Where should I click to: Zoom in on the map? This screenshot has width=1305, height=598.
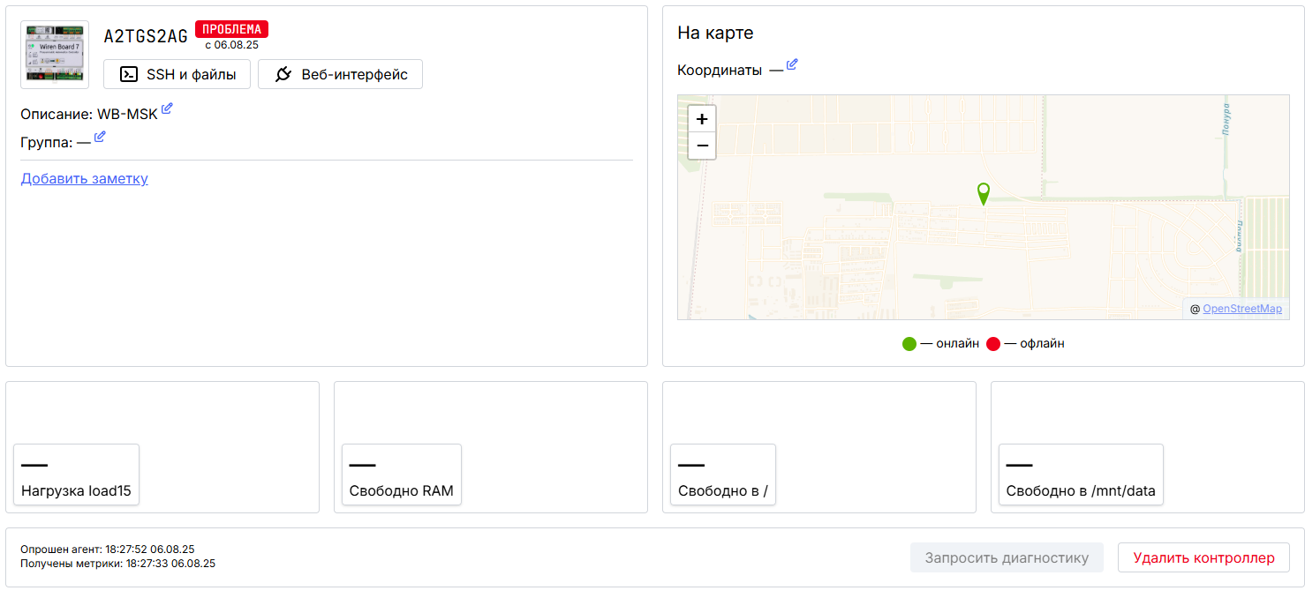[702, 119]
